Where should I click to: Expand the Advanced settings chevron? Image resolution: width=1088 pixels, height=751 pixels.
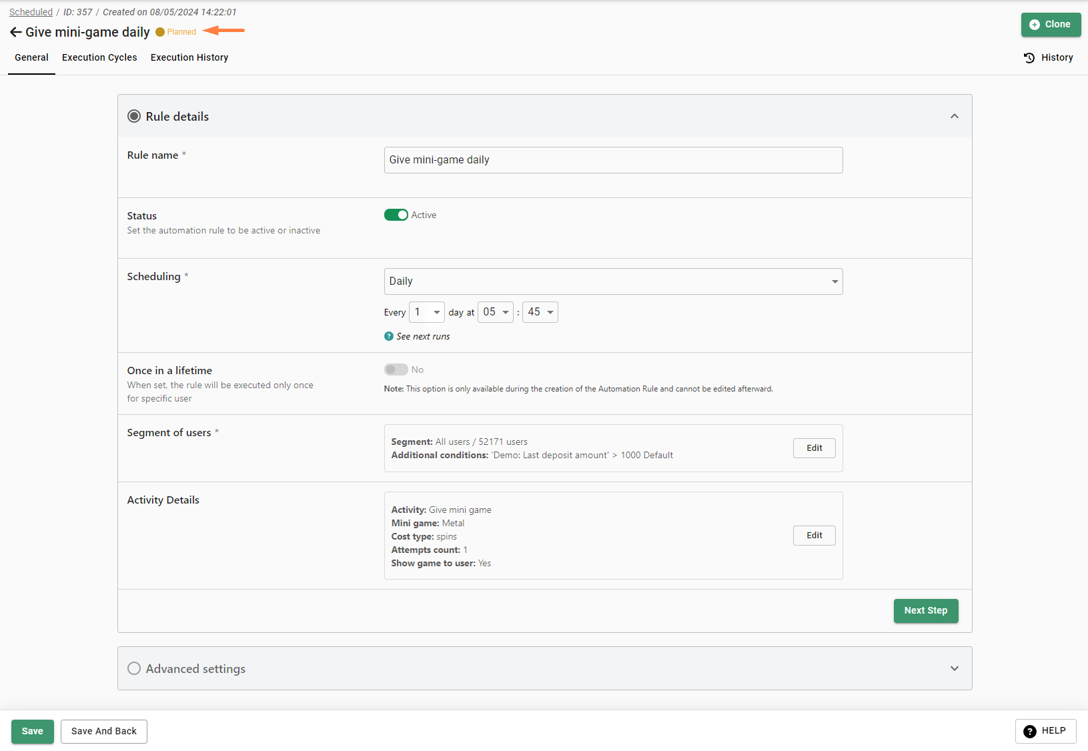click(955, 668)
